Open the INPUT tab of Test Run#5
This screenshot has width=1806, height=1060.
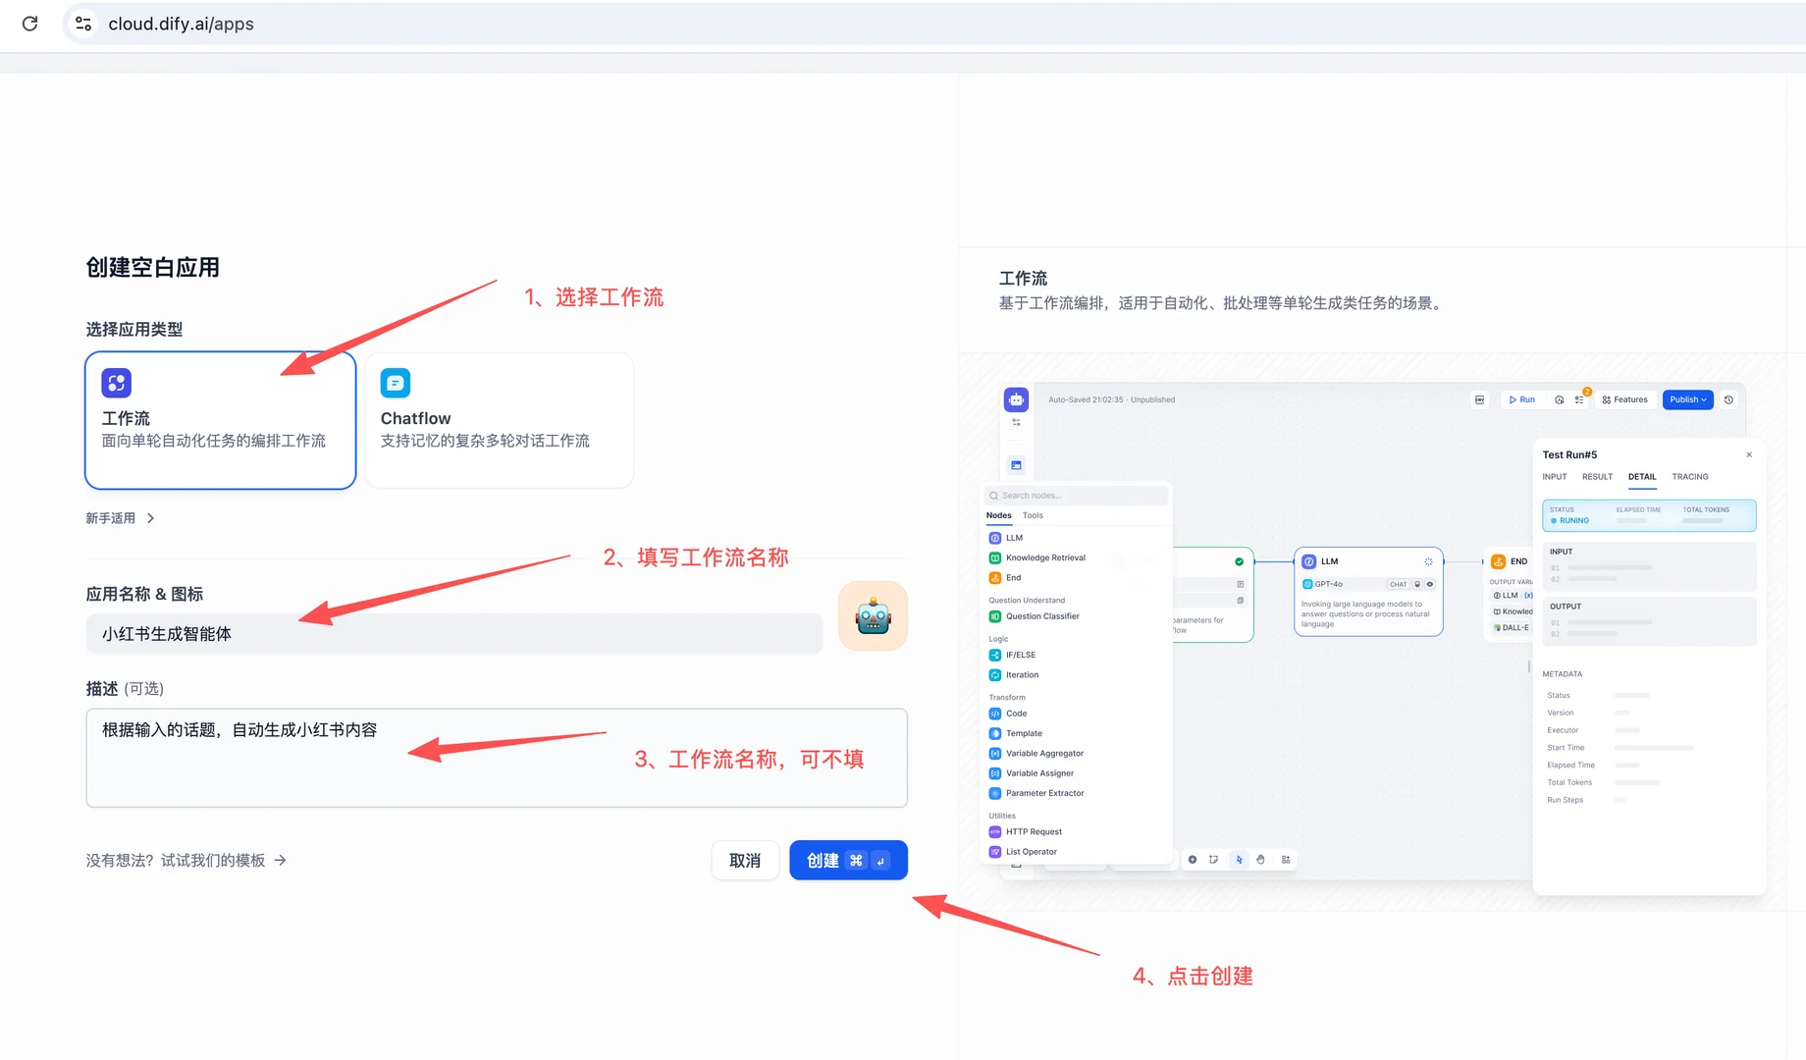click(x=1555, y=477)
